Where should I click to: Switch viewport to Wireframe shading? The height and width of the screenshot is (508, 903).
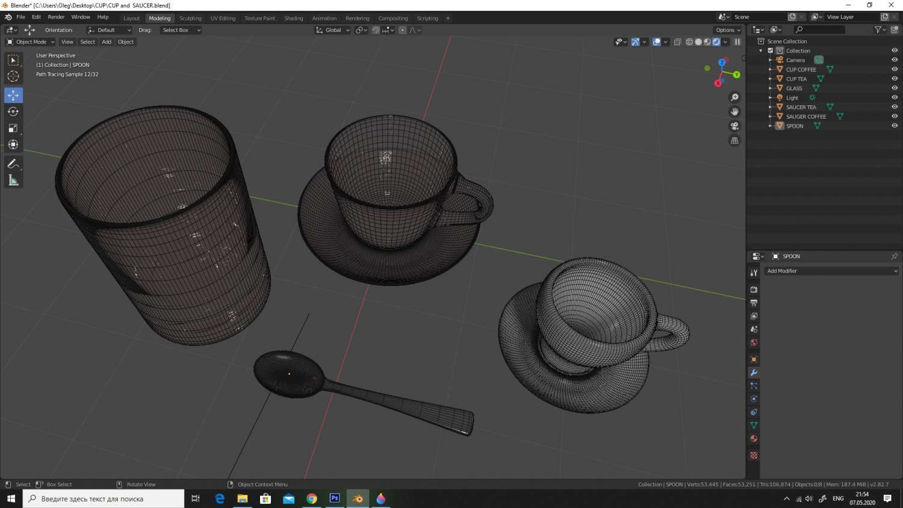pyautogui.click(x=689, y=42)
